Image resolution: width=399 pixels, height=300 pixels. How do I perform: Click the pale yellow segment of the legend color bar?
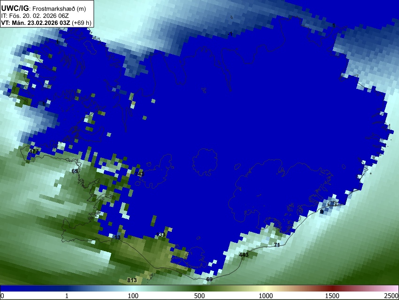266,288
